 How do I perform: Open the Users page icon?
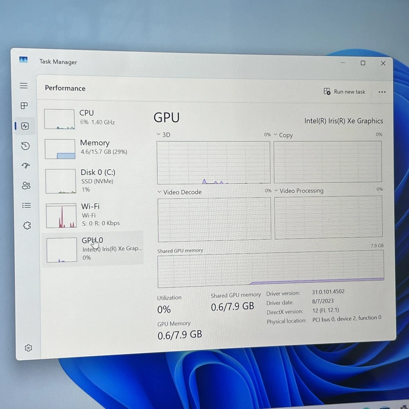pyautogui.click(x=26, y=186)
